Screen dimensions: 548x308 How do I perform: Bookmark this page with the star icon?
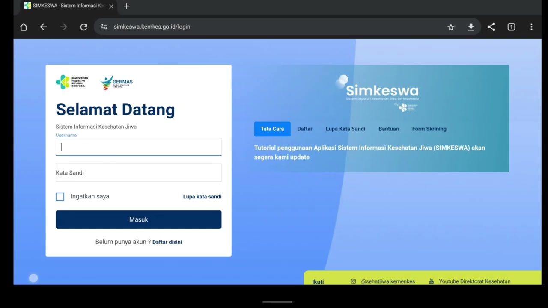tap(451, 27)
